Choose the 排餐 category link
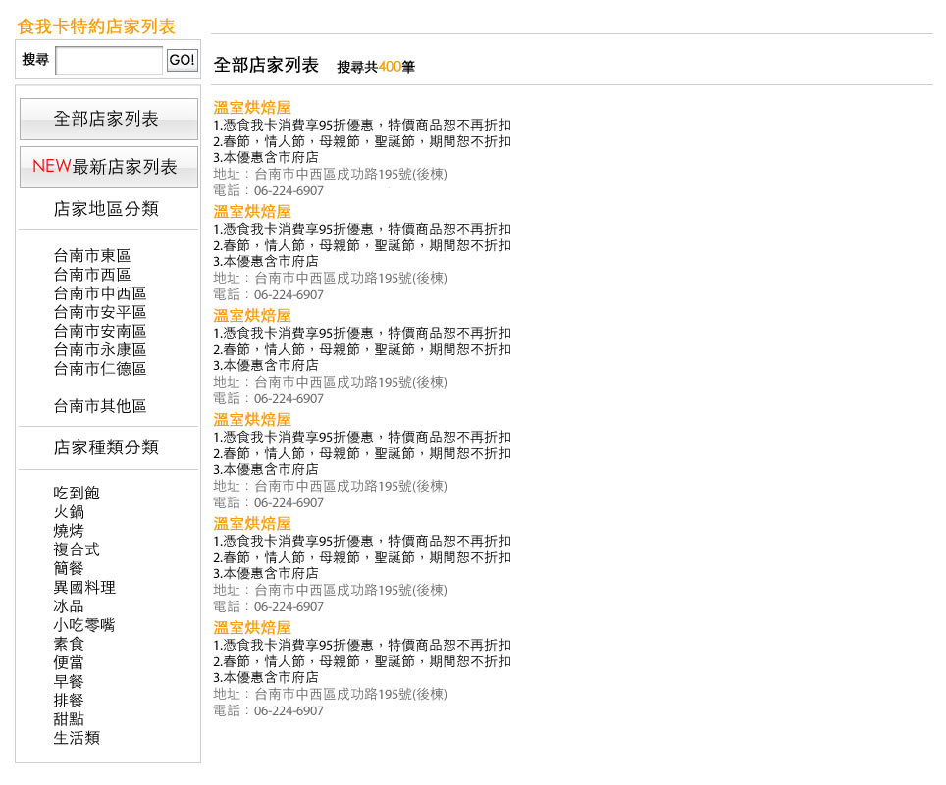The width and height of the screenshot is (946, 785). (x=69, y=700)
